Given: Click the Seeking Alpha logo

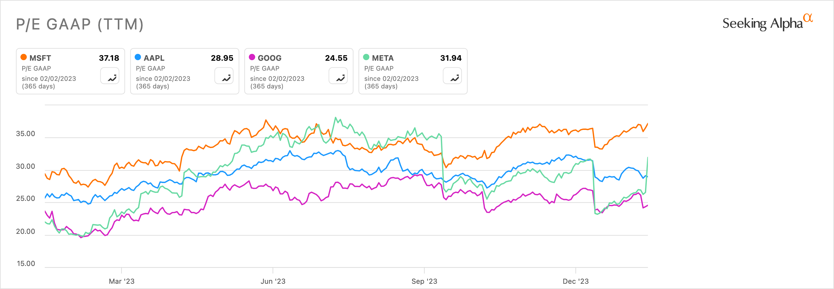Looking at the screenshot, I should [x=767, y=23].
